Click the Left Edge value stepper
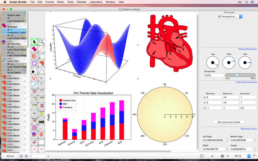The width and height of the screenshot is (258, 161). 227,140
